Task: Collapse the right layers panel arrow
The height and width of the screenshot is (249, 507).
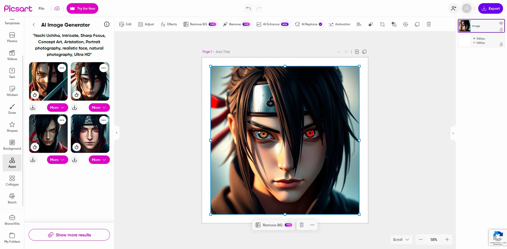Action: point(453,133)
